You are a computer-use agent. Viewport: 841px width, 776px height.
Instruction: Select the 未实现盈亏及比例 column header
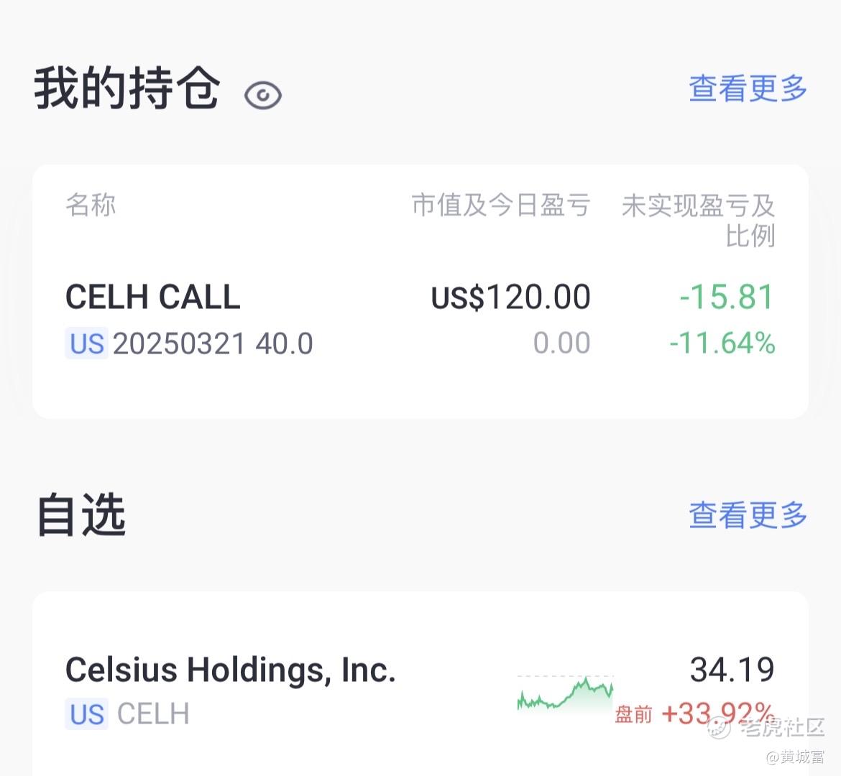tap(699, 220)
